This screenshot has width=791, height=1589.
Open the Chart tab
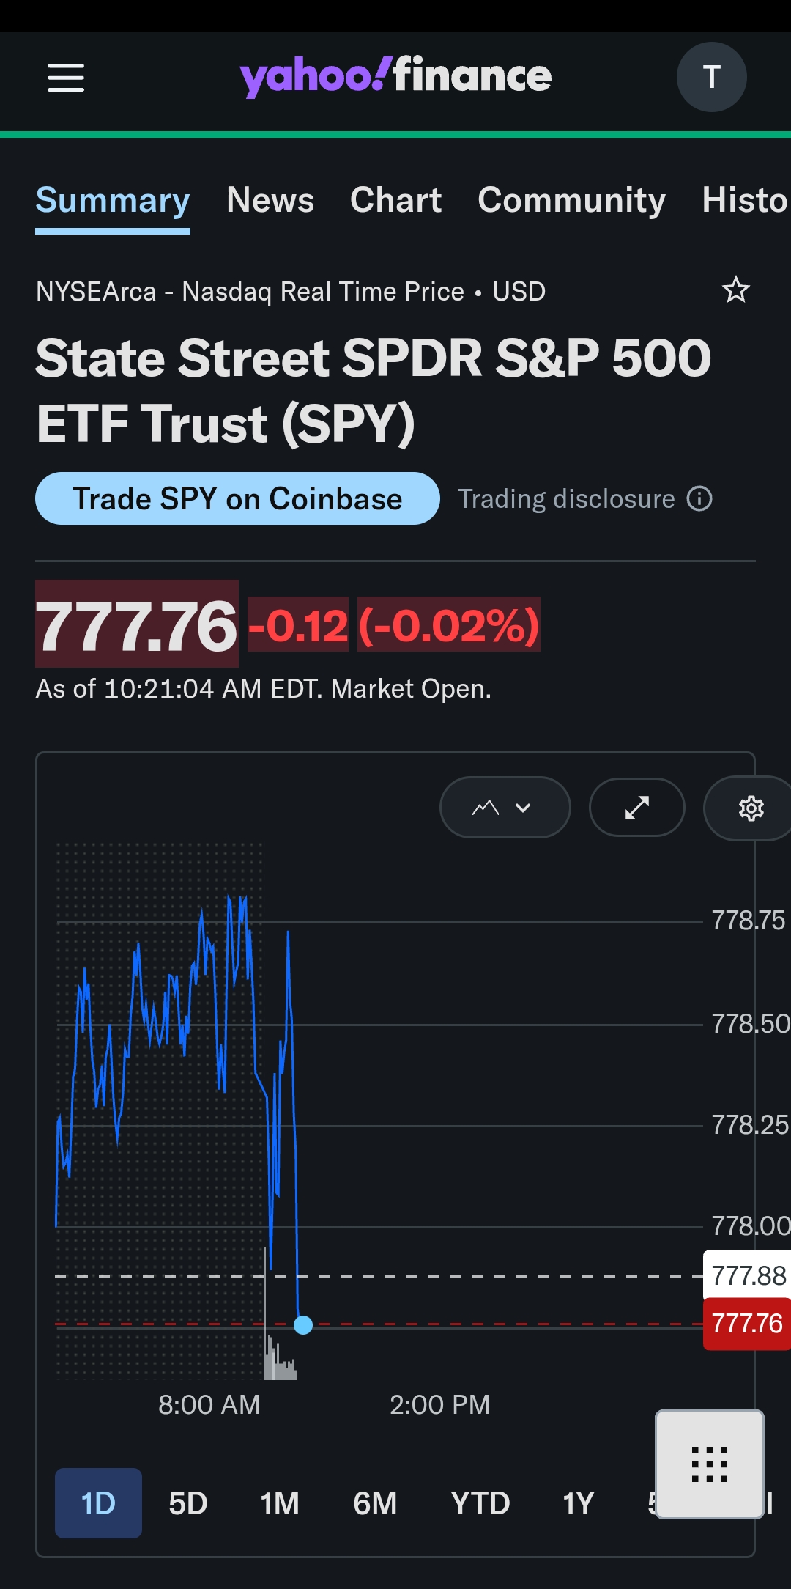396,200
